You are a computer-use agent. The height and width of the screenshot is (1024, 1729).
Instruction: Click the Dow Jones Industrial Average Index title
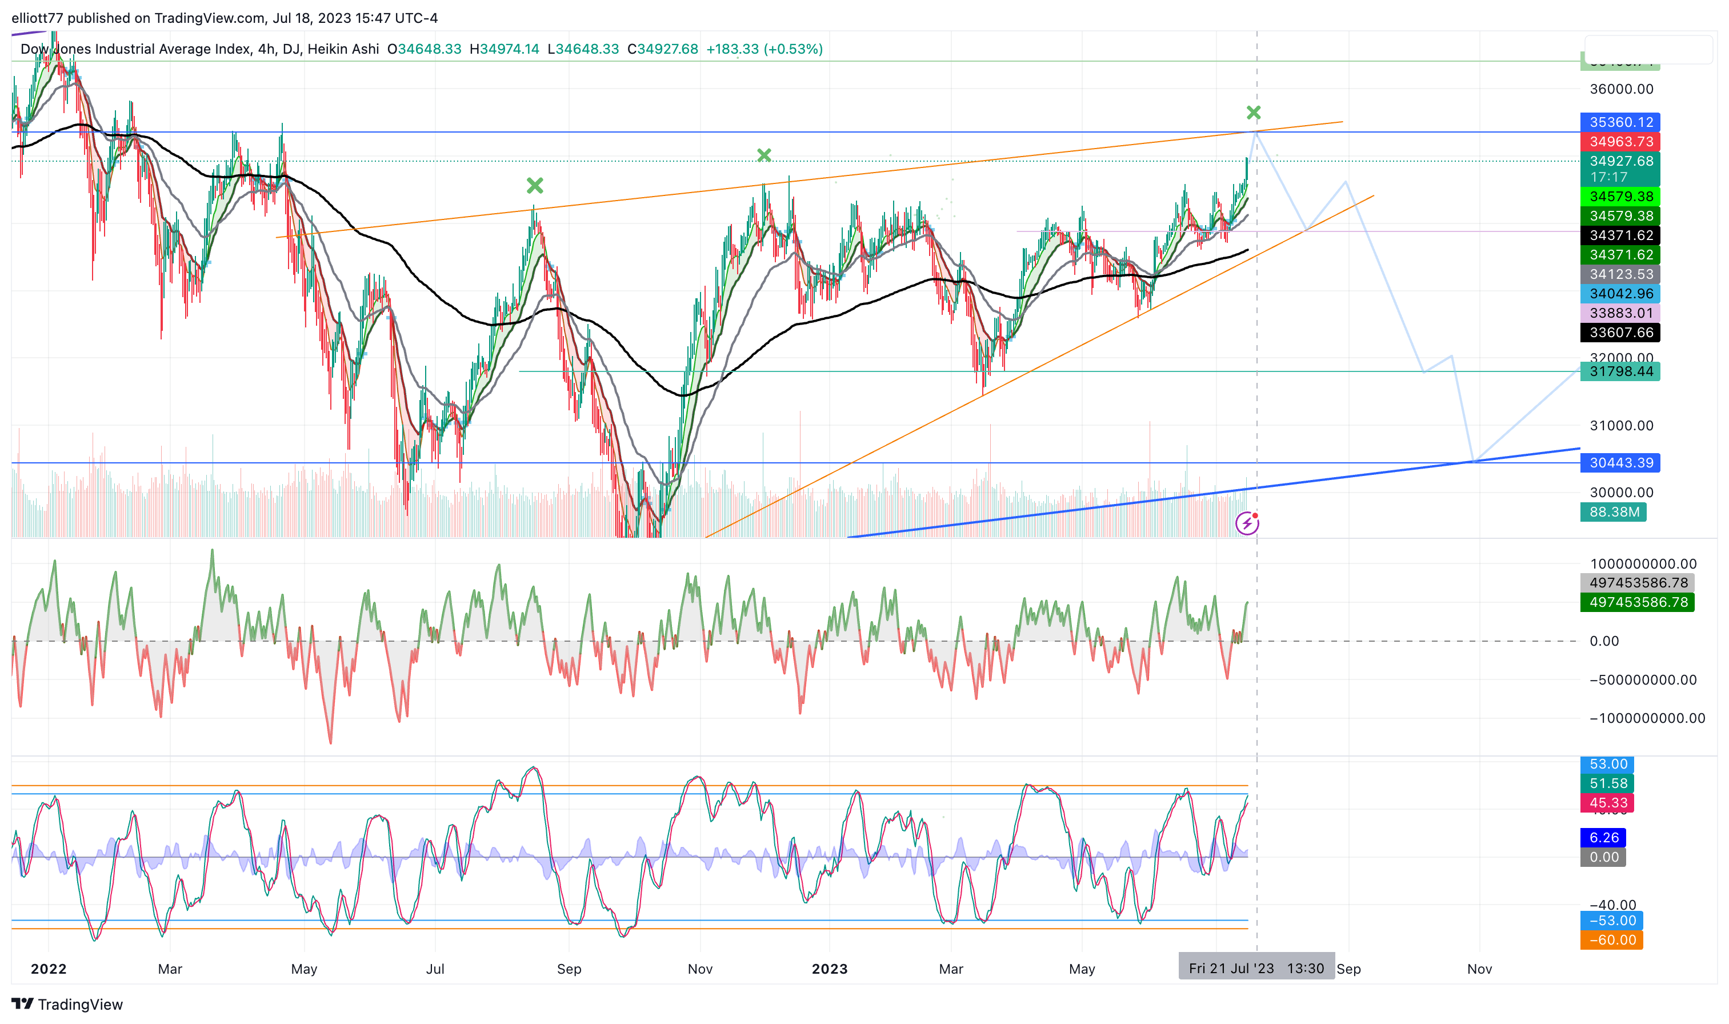point(135,49)
